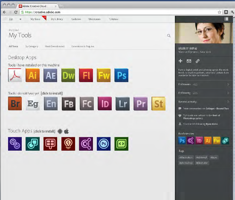
Task: Install the purple Kuler touch app
Action: [86, 144]
